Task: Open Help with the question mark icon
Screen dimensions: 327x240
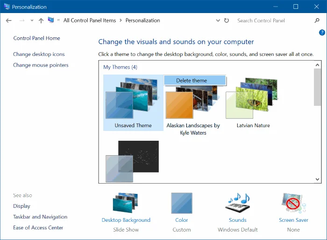Action: coord(322,33)
